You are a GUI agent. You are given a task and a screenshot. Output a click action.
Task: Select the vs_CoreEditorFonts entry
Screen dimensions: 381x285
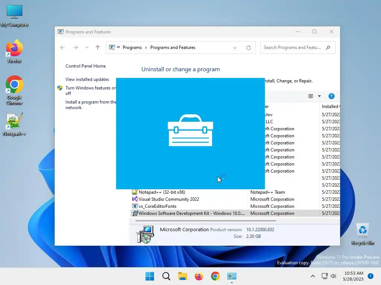235,206
